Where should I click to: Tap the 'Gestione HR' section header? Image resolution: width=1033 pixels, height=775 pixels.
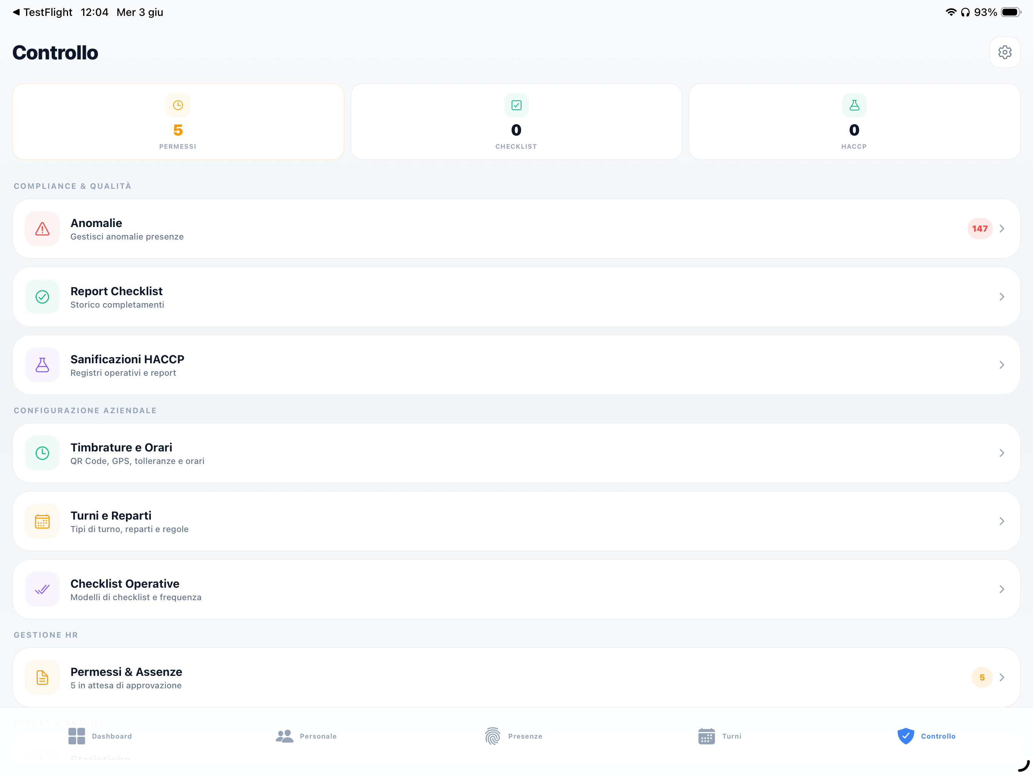coord(46,635)
